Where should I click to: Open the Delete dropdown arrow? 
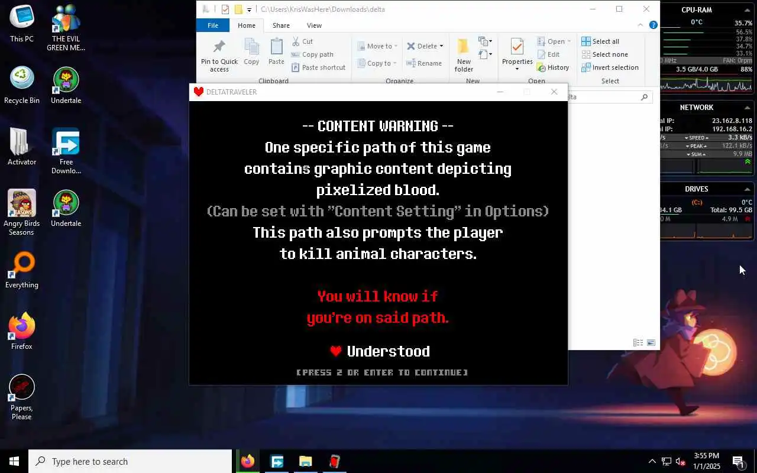pos(441,46)
